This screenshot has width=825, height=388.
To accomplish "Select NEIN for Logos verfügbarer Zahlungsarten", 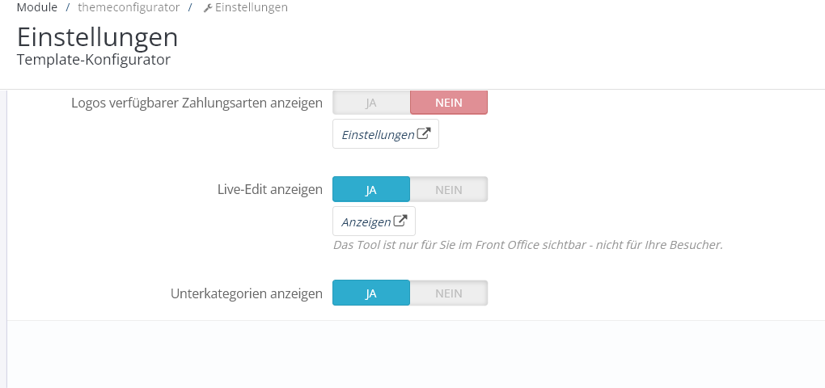I will point(449,103).
